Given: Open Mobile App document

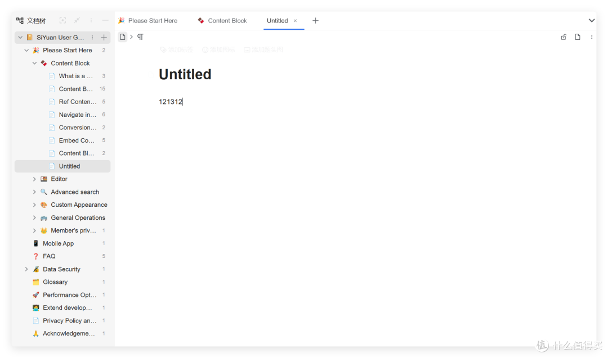Looking at the screenshot, I should 62,243.
